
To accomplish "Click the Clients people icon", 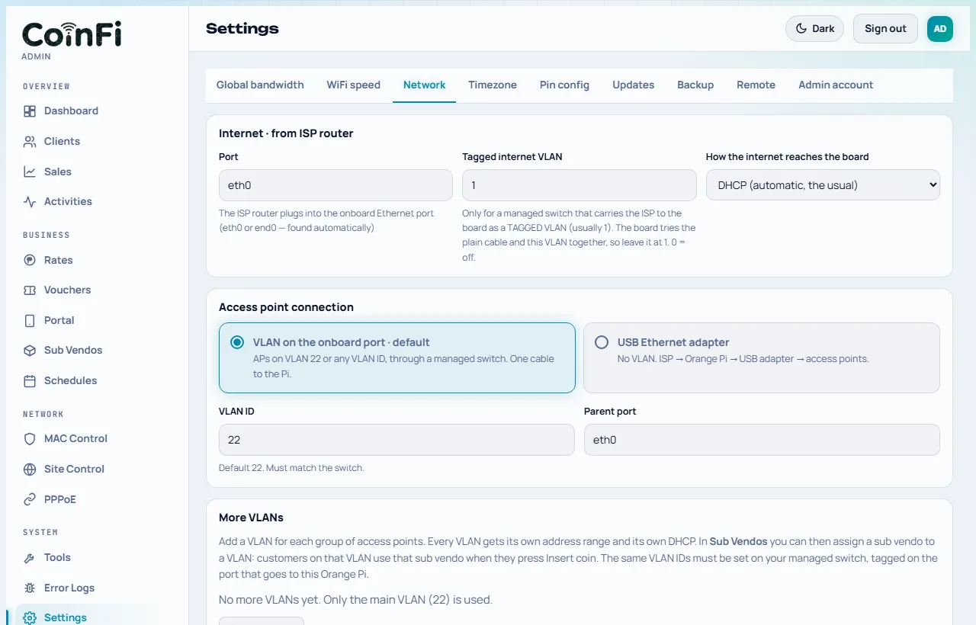I will tap(30, 142).
